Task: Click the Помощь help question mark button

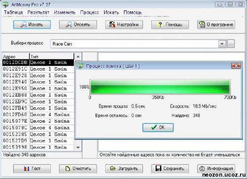Action: pyautogui.click(x=170, y=25)
